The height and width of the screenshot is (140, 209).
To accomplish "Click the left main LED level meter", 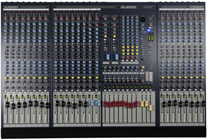I will pyautogui.click(x=149, y=36).
